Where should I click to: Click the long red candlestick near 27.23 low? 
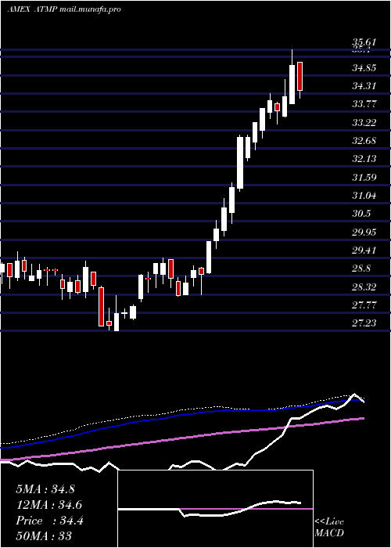[x=101, y=307]
